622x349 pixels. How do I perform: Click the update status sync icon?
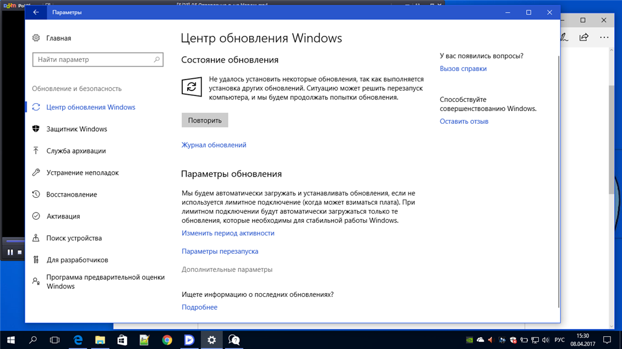pos(191,86)
